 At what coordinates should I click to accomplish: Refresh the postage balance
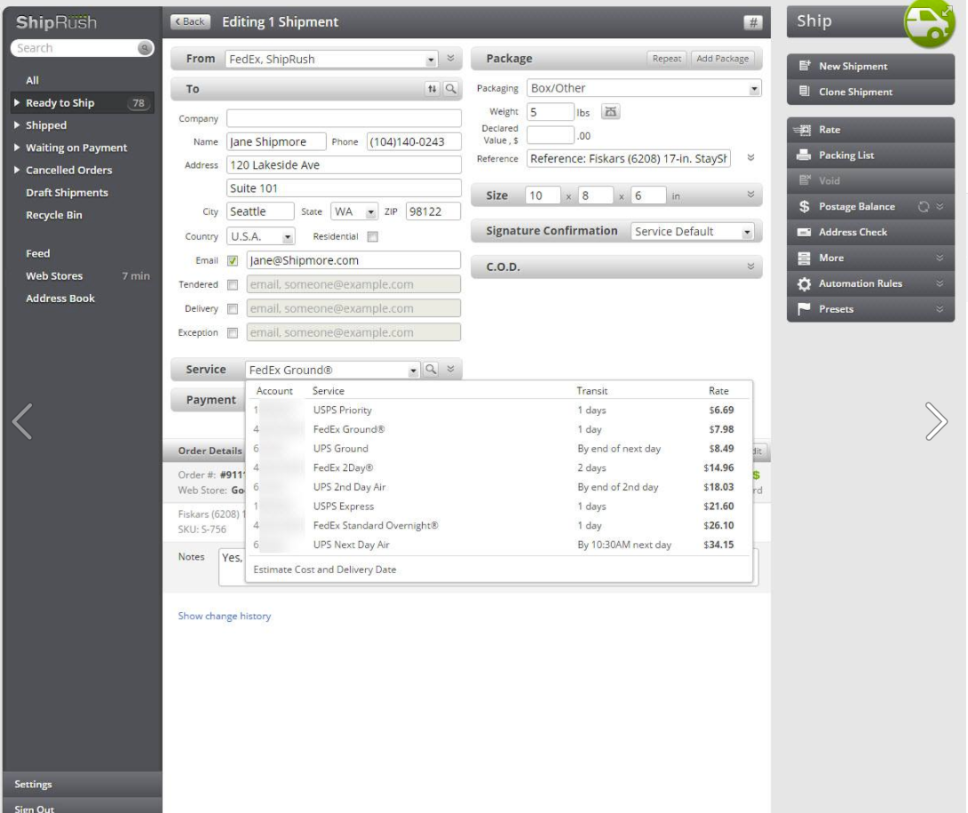(x=923, y=206)
